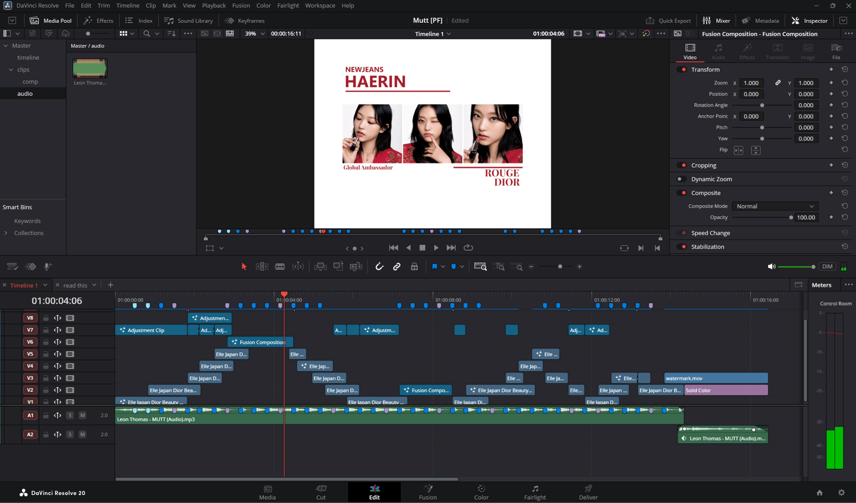Image resolution: width=856 pixels, height=503 pixels.
Task: Stop playback in the viewer
Action: coord(422,248)
